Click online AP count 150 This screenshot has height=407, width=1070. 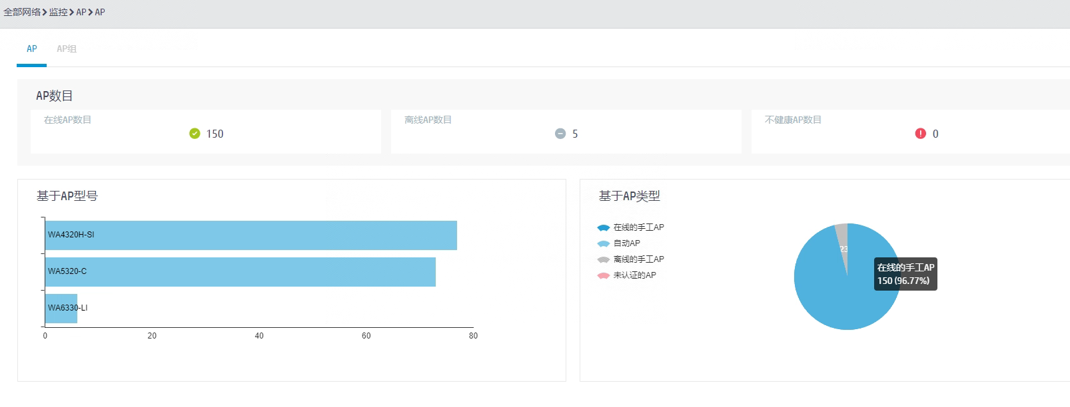click(x=215, y=134)
